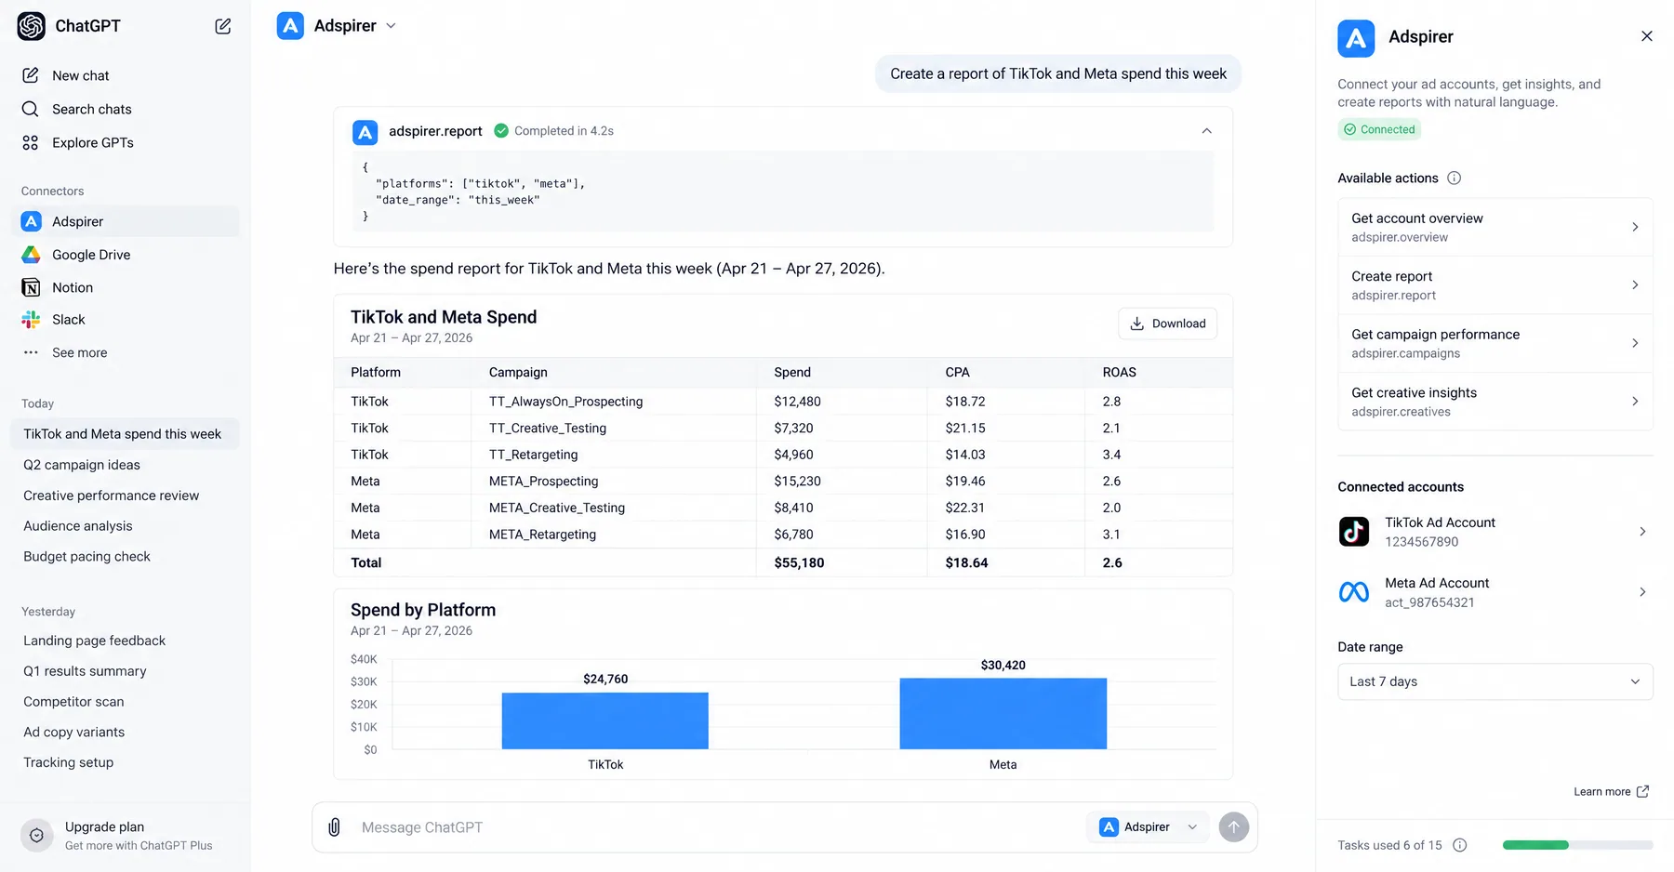Click the Learn more external link
The height and width of the screenshot is (872, 1674).
[1611, 792]
